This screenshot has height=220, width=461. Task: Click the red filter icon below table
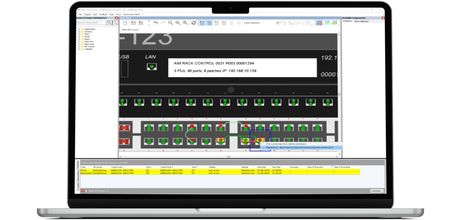[83, 191]
